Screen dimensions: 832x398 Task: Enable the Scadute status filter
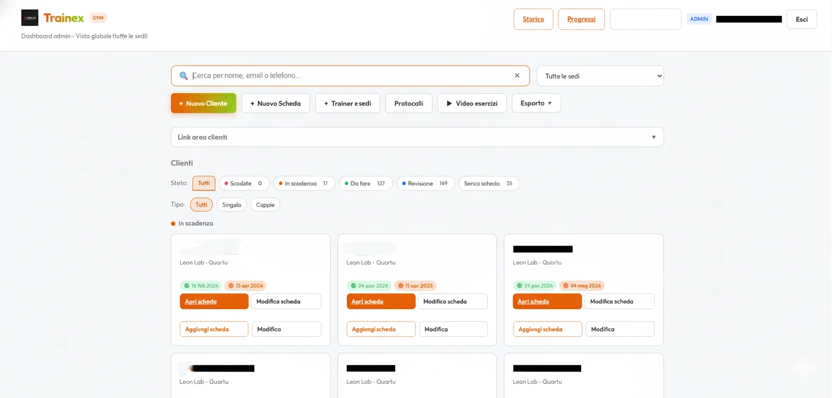244,183
